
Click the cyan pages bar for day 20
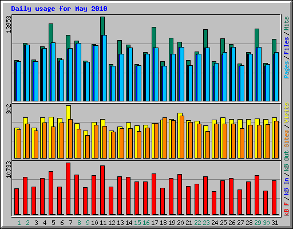coord(182,74)
